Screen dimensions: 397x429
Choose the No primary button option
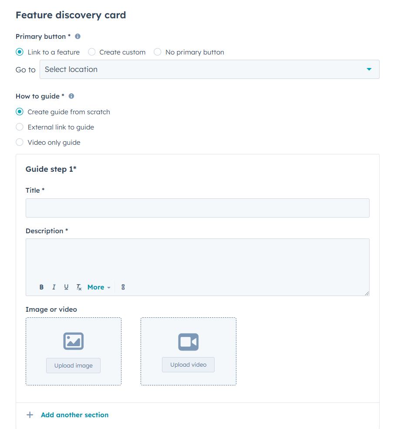[158, 52]
